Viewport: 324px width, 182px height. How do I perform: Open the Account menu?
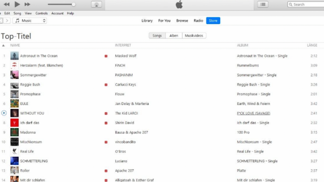pos(58,13)
